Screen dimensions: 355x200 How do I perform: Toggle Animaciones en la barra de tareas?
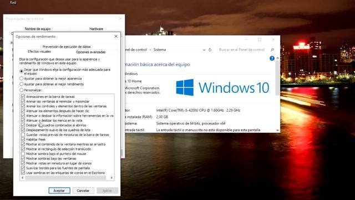point(23,96)
